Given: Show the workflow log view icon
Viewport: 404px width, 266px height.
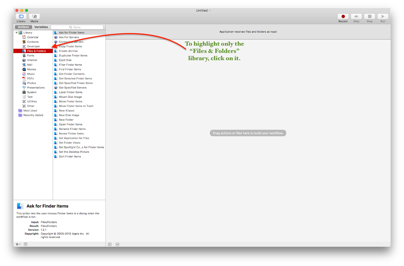Looking at the screenshot, I should point(110,244).
